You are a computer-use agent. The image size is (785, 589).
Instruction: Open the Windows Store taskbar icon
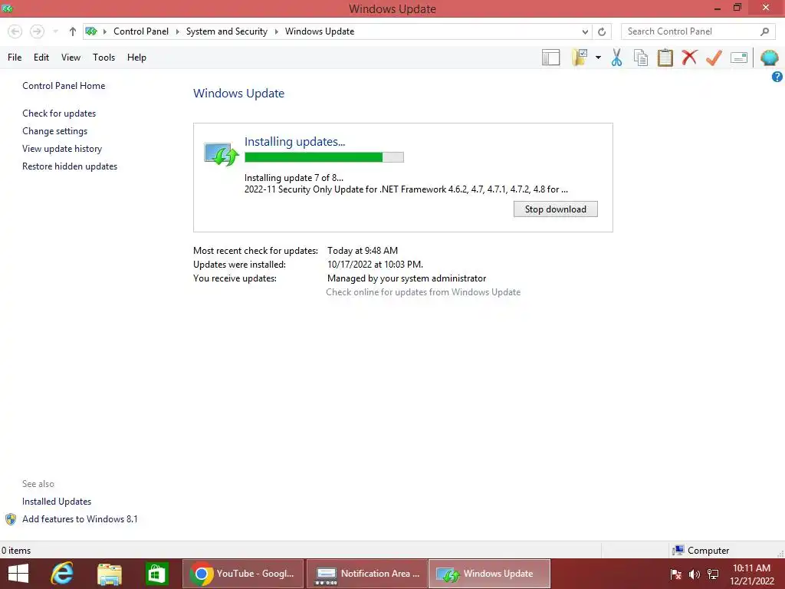point(156,574)
